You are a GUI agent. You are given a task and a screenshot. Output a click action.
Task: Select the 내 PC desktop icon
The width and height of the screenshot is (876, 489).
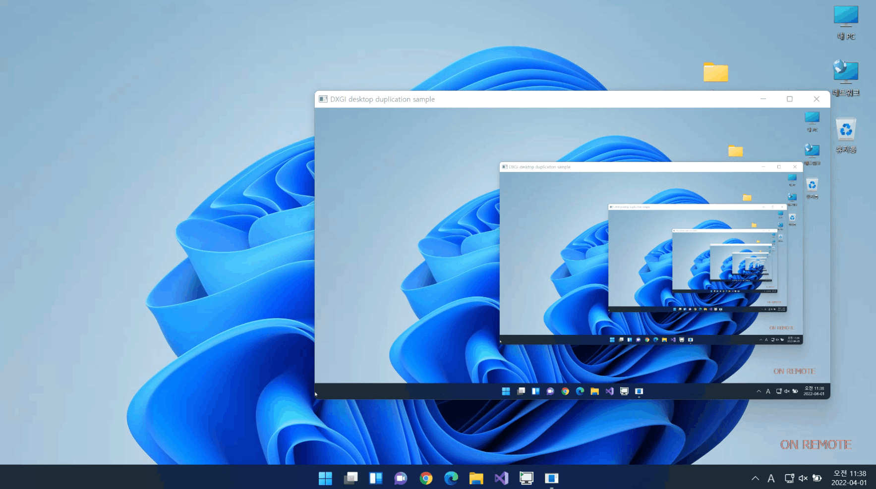(x=846, y=23)
